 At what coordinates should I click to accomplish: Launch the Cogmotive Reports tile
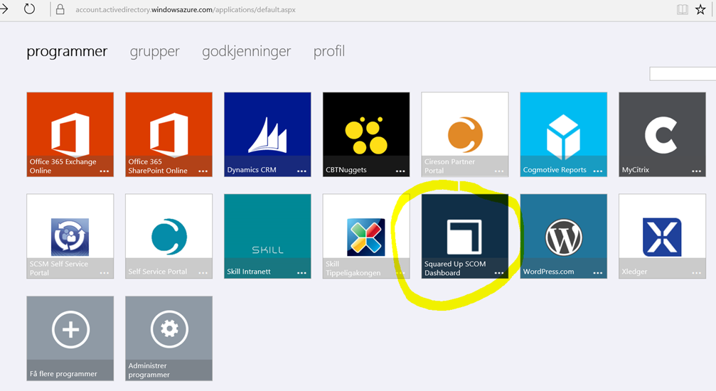(x=563, y=134)
